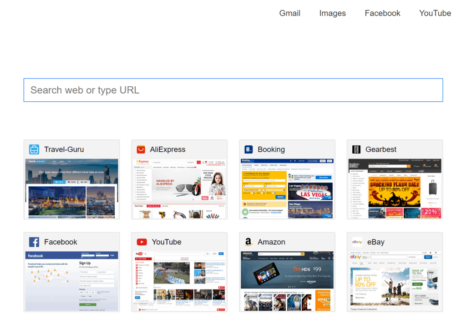Select the Booking tile title

coord(271,149)
